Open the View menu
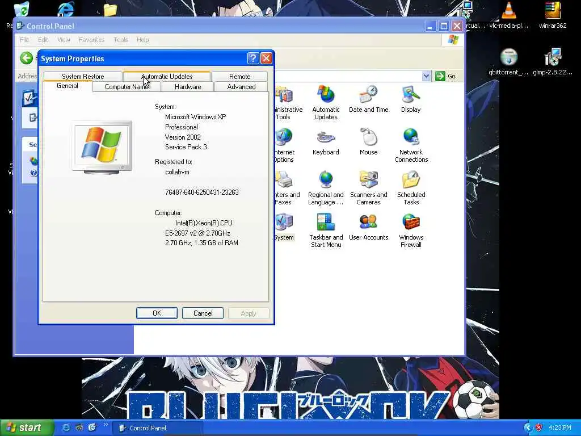Viewport: 581px width, 436px height. click(x=64, y=40)
